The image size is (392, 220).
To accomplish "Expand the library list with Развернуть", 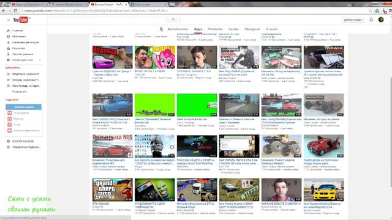I will [20, 92].
